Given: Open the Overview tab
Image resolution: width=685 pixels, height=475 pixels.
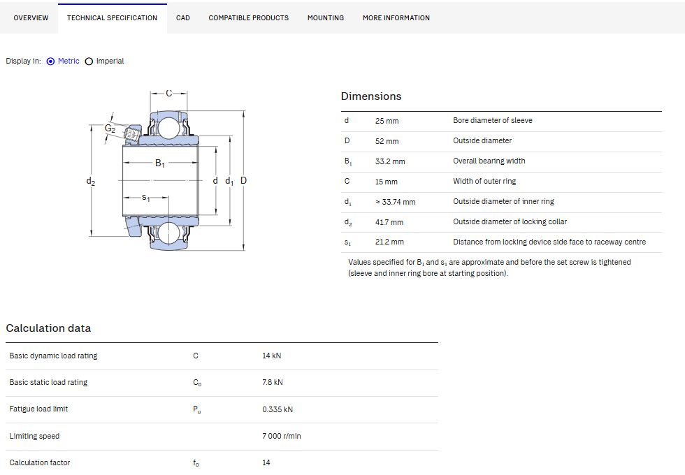Looking at the screenshot, I should coord(31,18).
